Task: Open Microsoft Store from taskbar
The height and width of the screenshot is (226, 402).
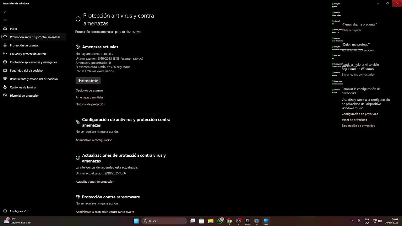Action: click(x=202, y=221)
